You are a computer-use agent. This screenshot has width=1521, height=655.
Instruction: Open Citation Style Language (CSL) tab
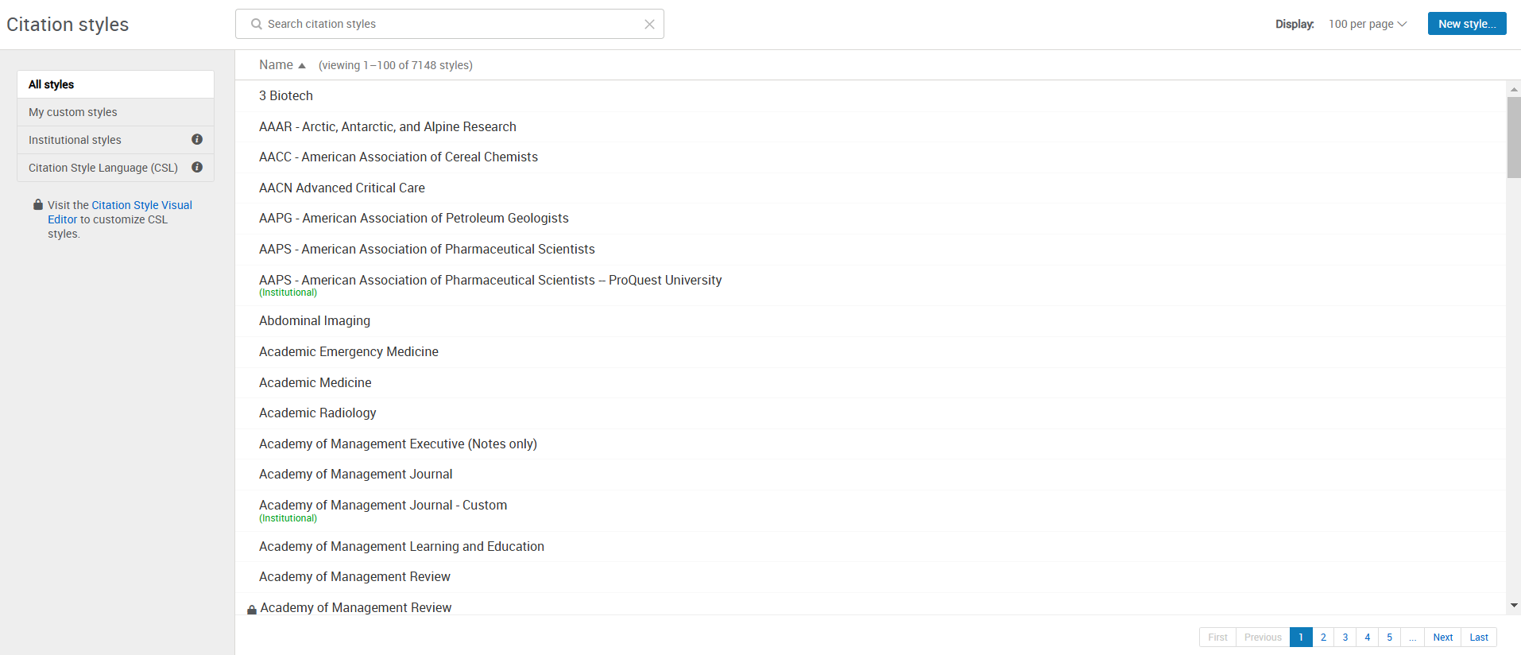(x=115, y=168)
